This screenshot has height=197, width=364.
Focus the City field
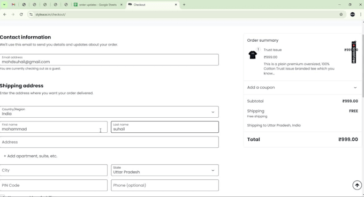point(54,170)
